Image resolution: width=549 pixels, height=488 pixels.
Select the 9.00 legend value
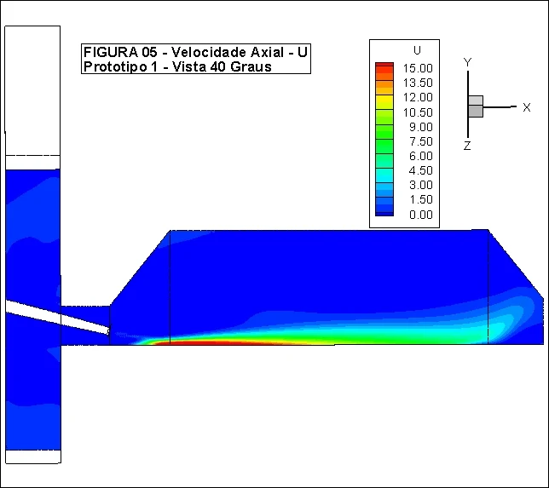pos(421,127)
